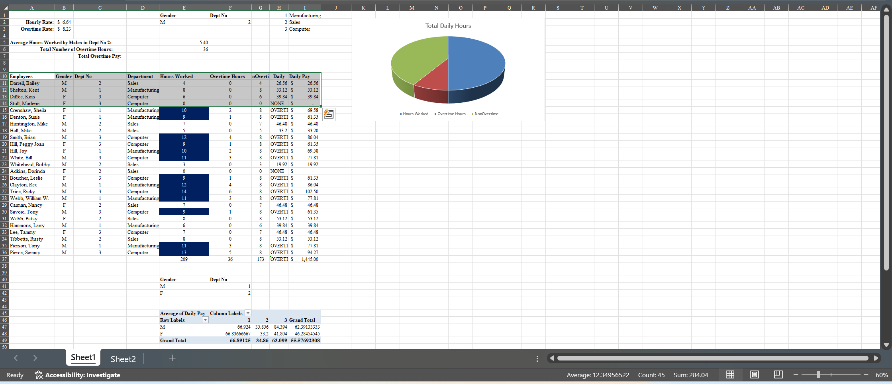Switch to Page Break Preview view
Viewport: 892px width, 384px height.
point(778,375)
